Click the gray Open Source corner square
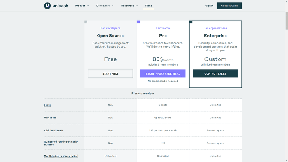288x162 pixels. [x=86, y=22]
